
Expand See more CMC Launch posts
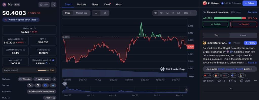(x=230, y=69)
